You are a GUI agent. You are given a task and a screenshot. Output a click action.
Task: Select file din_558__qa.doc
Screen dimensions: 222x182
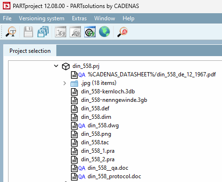tap(108, 168)
